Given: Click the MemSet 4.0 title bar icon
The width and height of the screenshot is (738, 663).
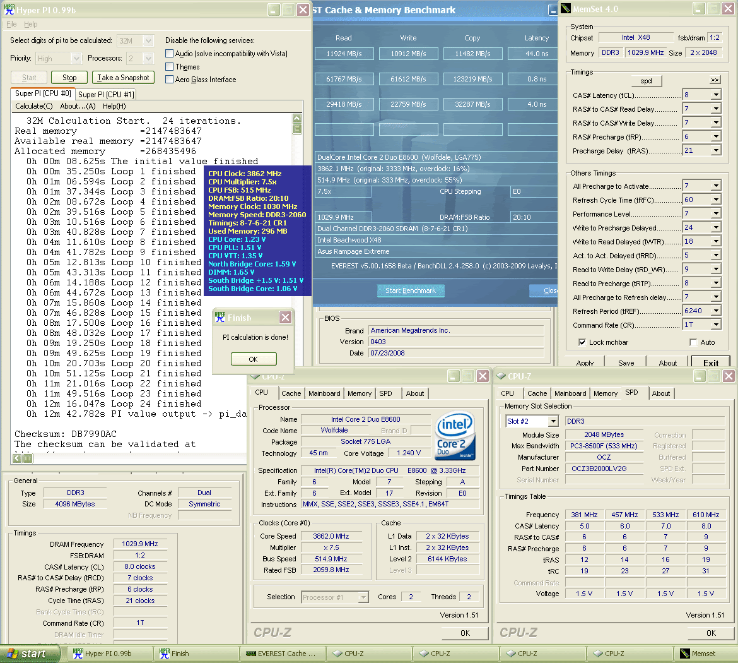Looking at the screenshot, I should 566,8.
